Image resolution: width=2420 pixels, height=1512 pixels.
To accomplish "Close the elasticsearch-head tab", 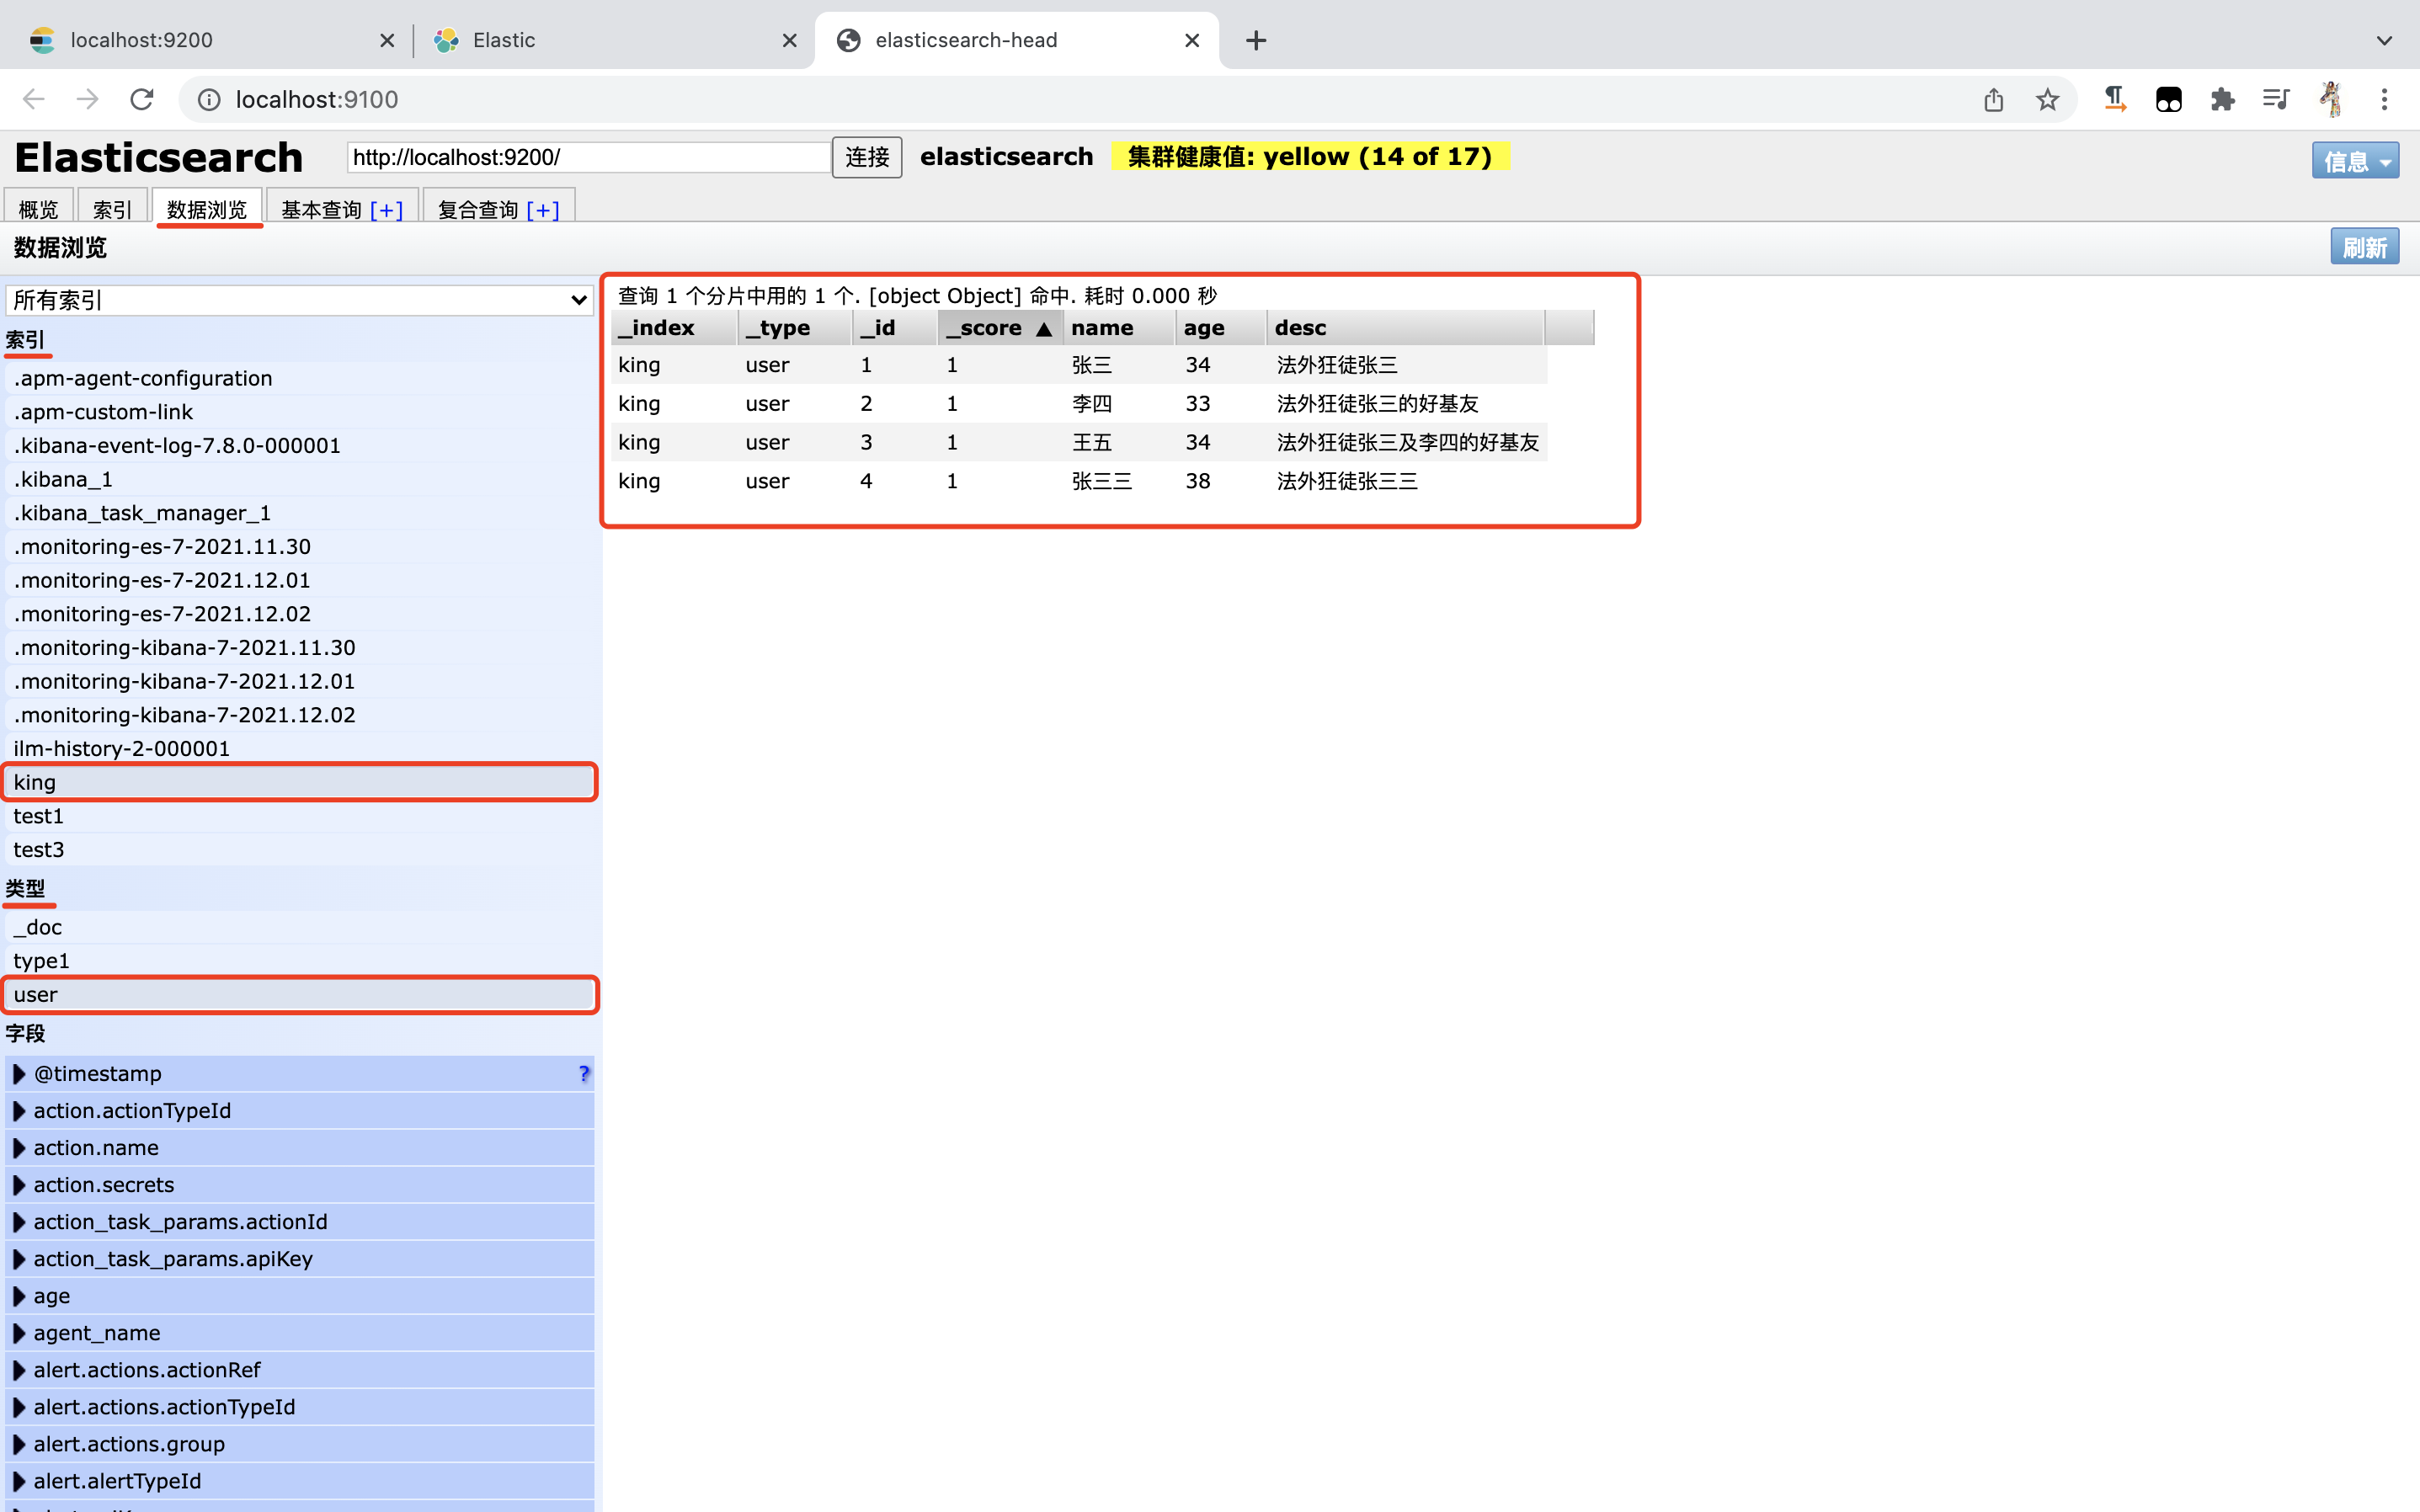I will (x=1191, y=40).
